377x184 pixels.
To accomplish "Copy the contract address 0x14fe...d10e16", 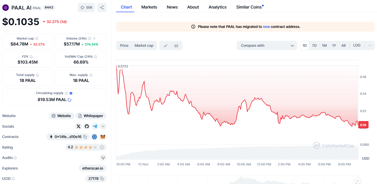I will 85,137.
